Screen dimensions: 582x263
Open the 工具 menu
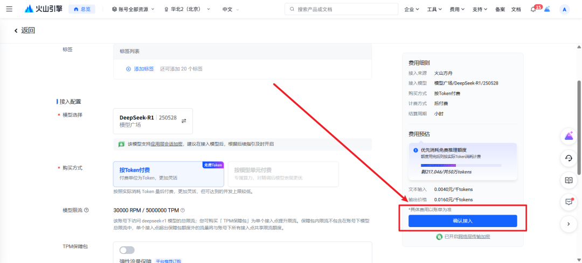[x=434, y=9]
